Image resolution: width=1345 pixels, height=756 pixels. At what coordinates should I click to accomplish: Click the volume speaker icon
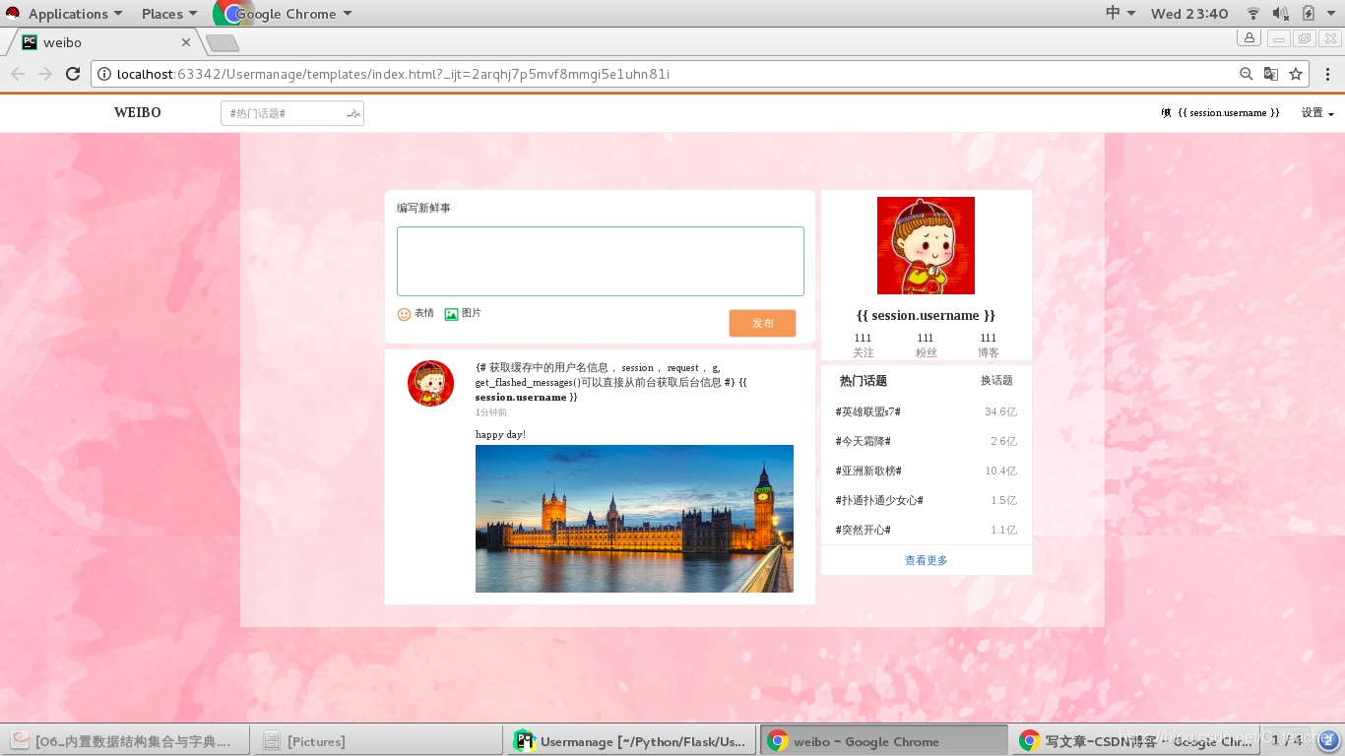1280,13
